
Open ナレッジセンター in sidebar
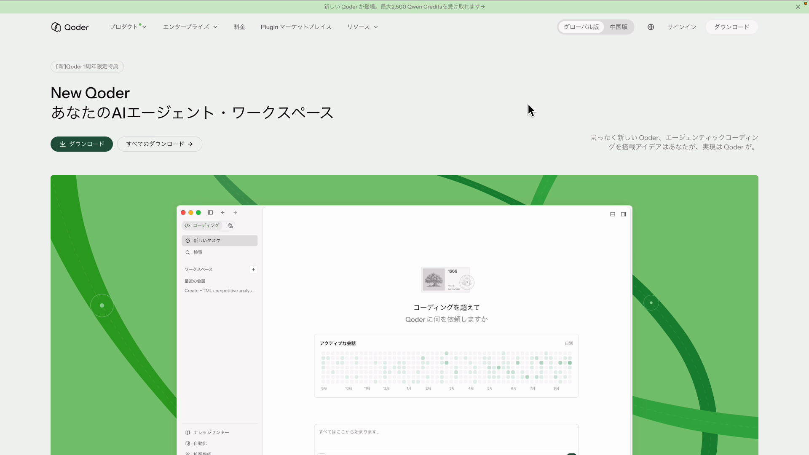207,432
